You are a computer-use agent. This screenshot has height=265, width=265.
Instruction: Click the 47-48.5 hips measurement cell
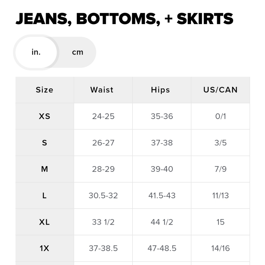[162, 248]
